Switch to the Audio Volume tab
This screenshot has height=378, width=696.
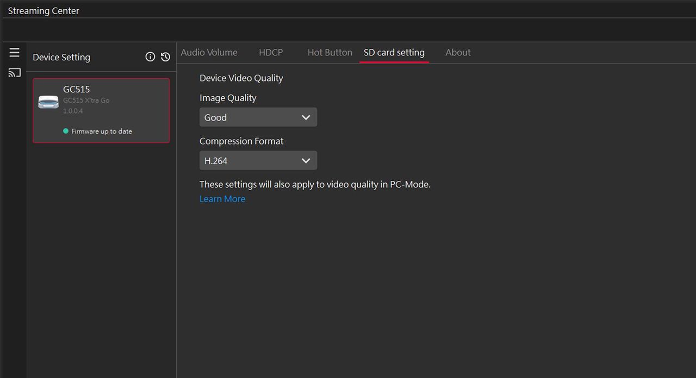(209, 53)
